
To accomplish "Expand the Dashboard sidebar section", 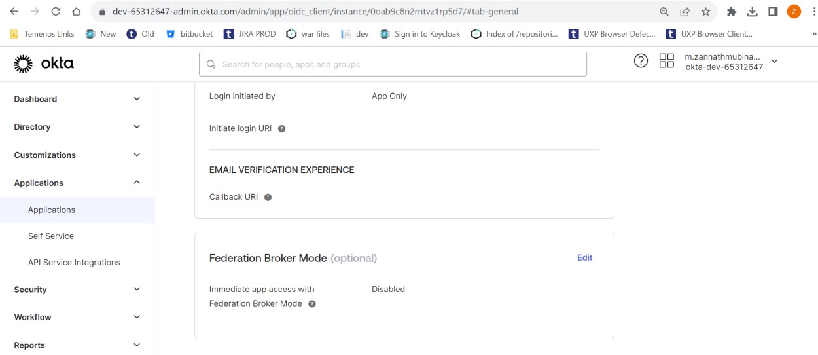I will 137,99.
